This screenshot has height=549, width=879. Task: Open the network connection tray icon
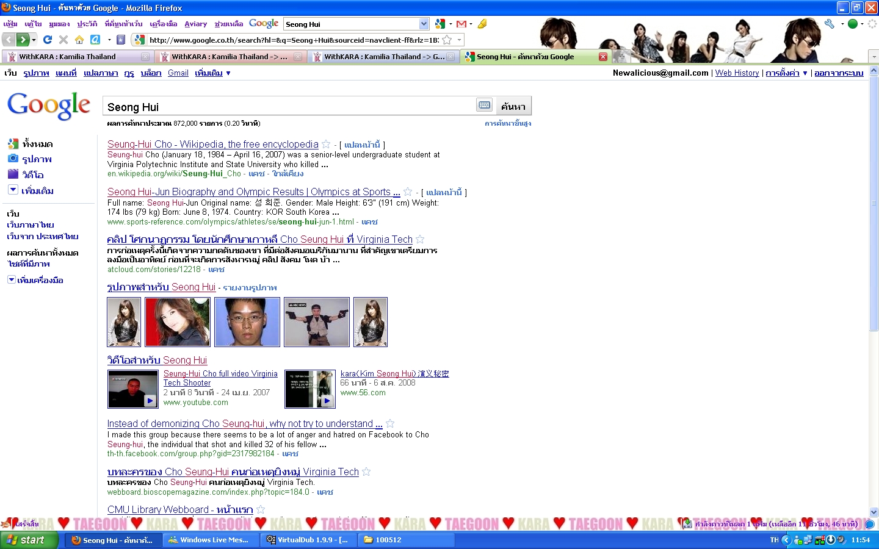[x=808, y=540]
